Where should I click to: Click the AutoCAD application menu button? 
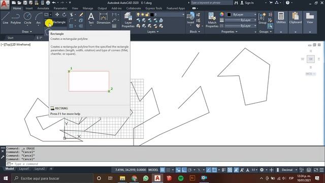pyautogui.click(x=5, y=5)
